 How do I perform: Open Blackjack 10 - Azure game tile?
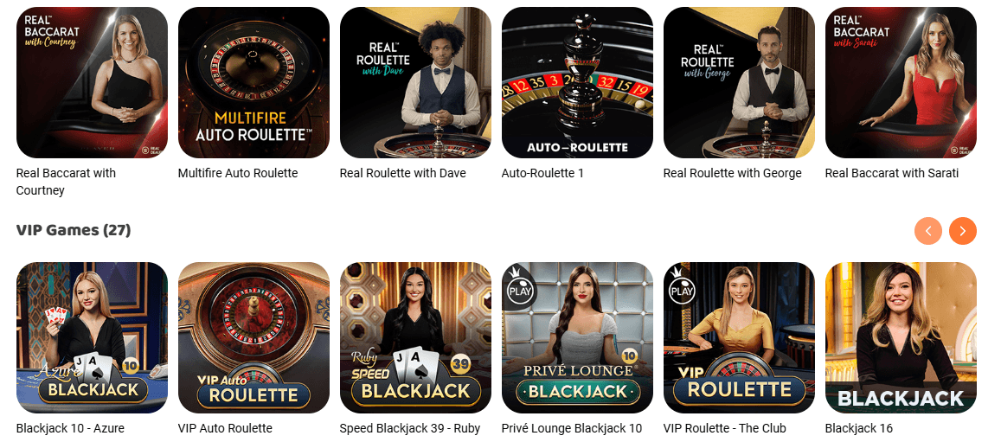(x=92, y=337)
